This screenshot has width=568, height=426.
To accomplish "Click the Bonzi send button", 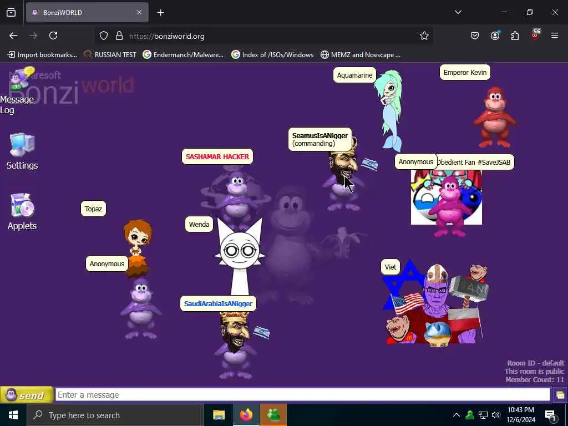I will 27,395.
